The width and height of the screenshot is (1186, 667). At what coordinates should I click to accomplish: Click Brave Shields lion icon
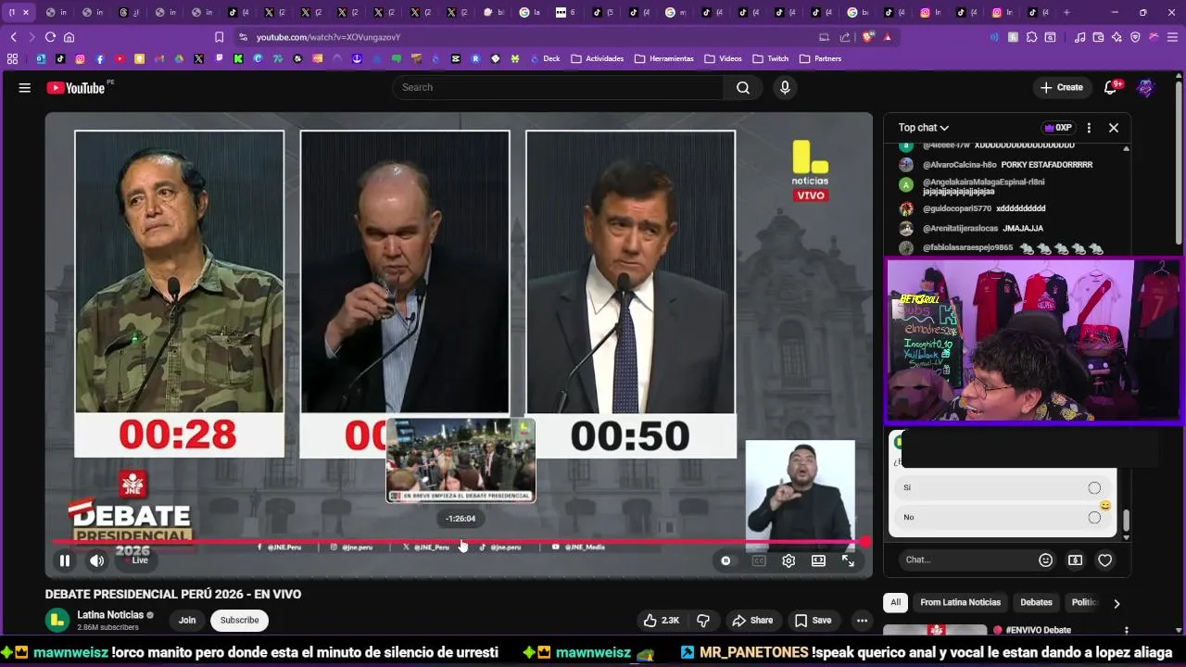point(868,37)
